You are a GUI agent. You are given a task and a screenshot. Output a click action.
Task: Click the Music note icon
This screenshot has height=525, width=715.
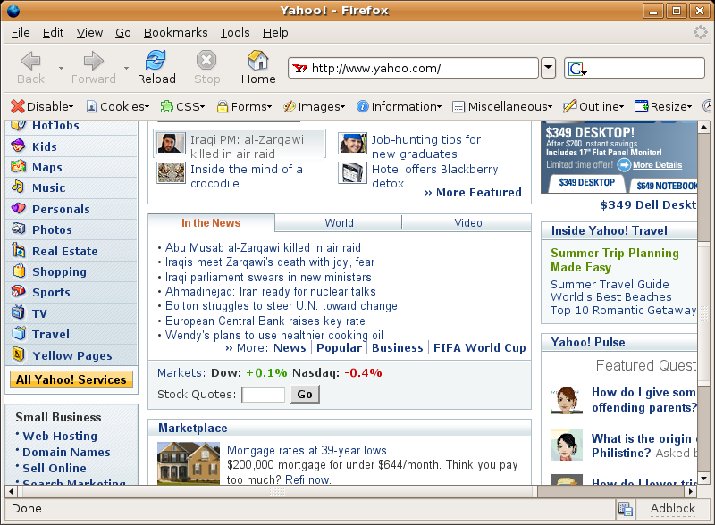pyautogui.click(x=18, y=187)
